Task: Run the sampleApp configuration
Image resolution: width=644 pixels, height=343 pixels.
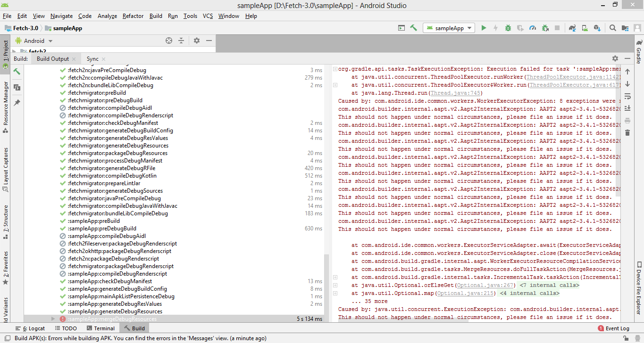Action: click(x=484, y=28)
